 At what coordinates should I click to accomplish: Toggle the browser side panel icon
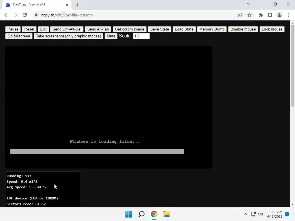point(270,15)
